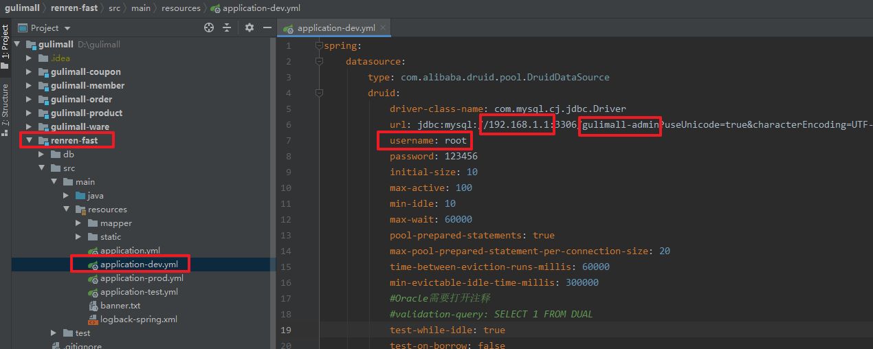Select application.yml in project tree
This screenshot has height=349, width=873.
pyautogui.click(x=130, y=251)
